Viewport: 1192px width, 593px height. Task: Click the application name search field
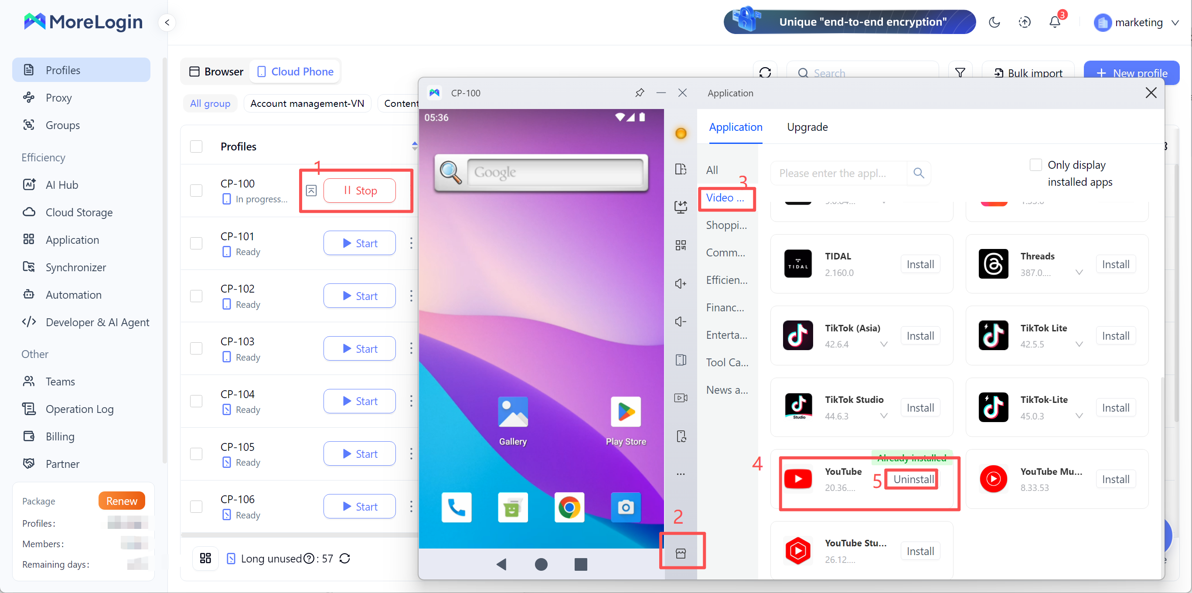[x=838, y=173]
